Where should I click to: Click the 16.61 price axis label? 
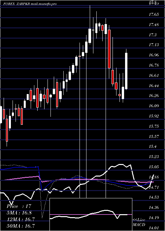[x=154, y=76]
